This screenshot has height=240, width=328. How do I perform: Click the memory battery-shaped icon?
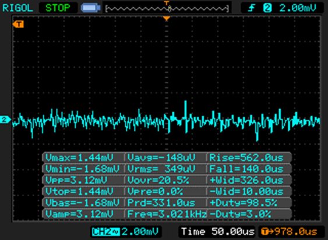[90, 8]
